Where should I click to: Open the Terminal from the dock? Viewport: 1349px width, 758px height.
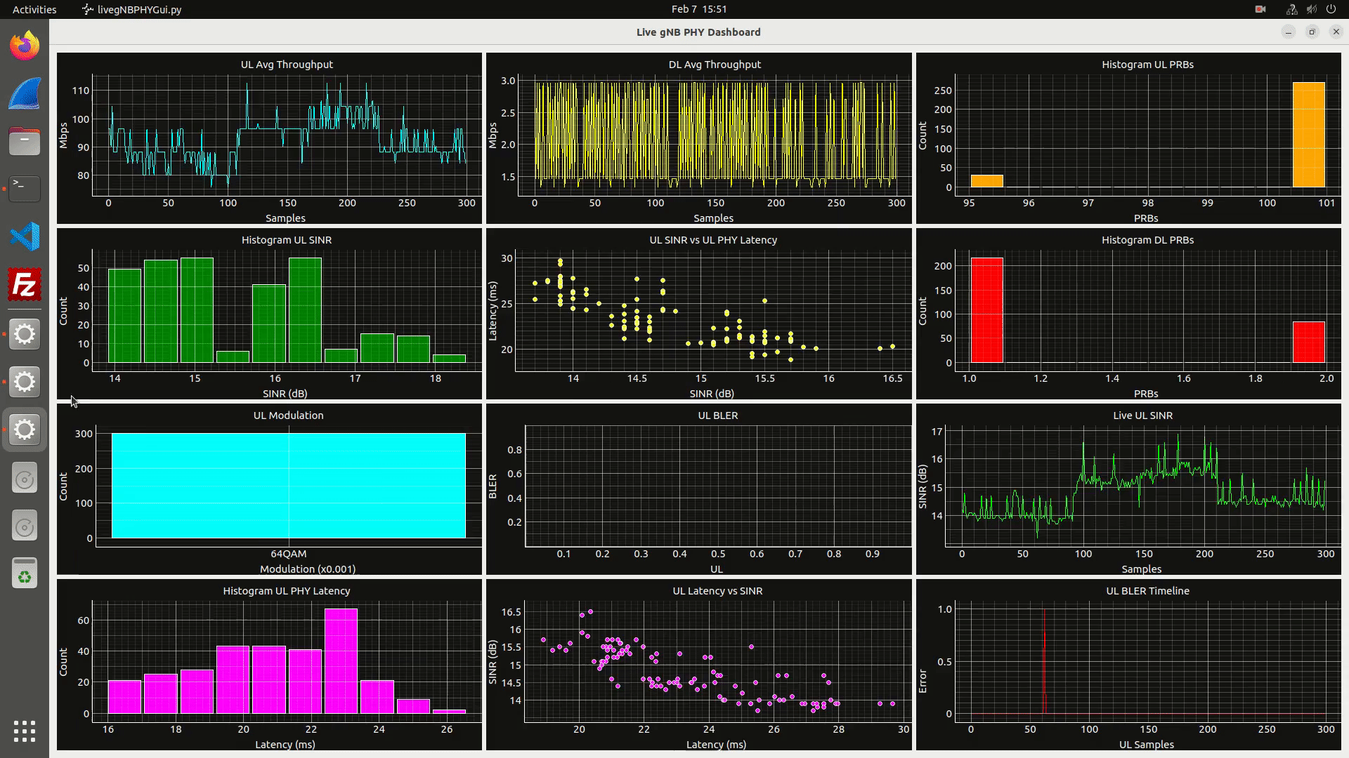pyautogui.click(x=25, y=189)
